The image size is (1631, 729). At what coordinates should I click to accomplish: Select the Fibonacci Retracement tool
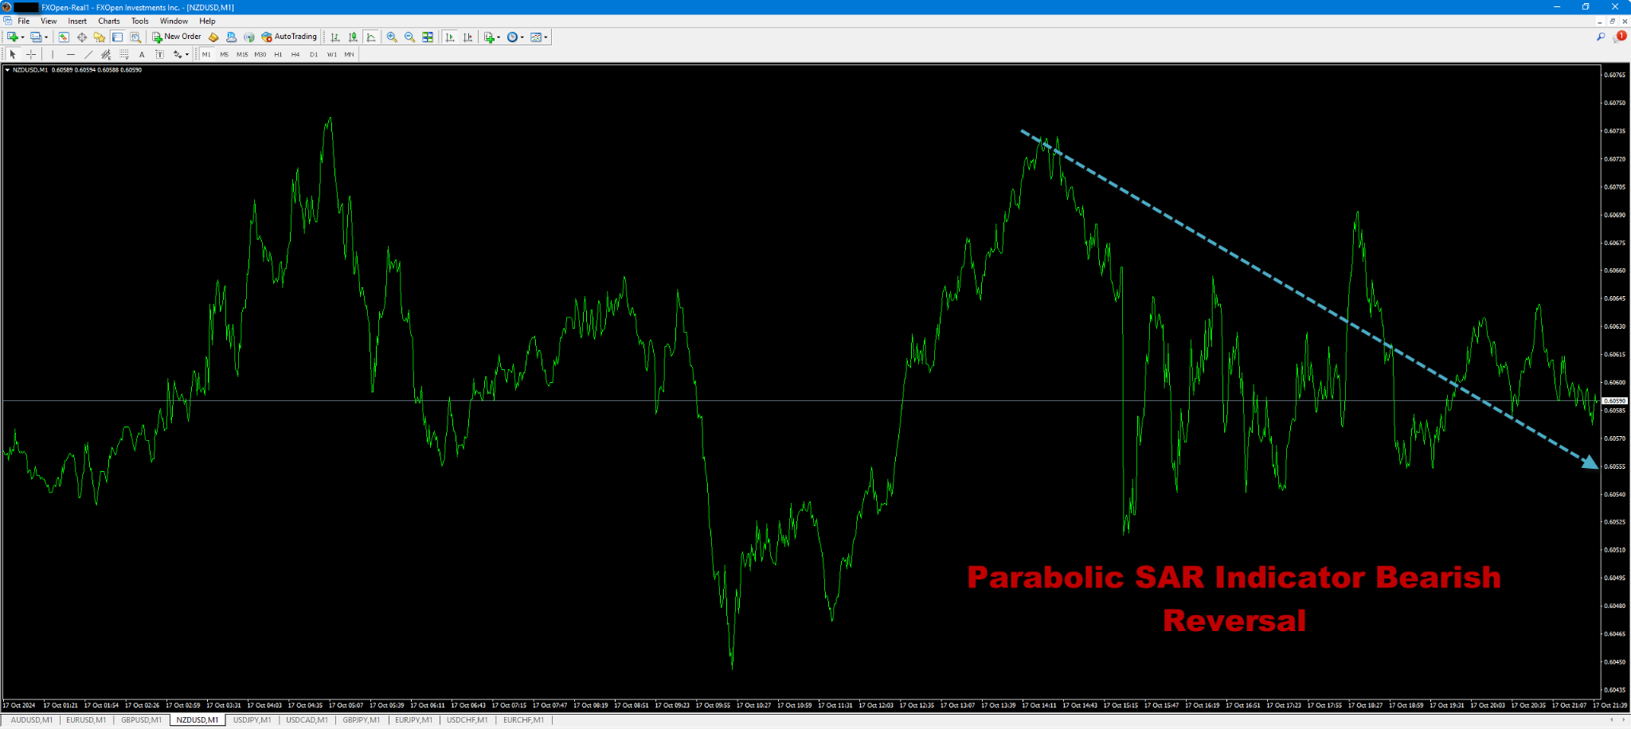click(124, 54)
